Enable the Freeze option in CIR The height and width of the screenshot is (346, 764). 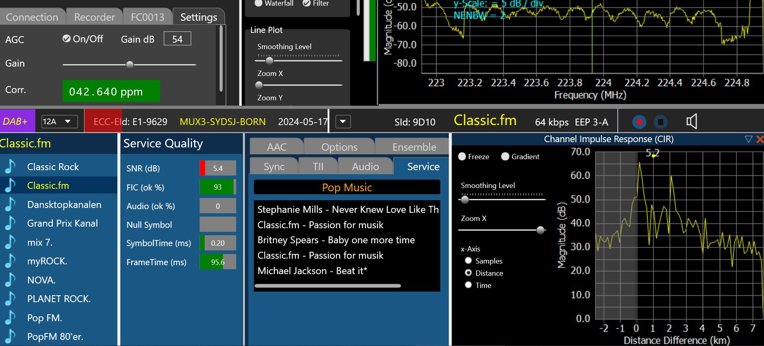[462, 157]
